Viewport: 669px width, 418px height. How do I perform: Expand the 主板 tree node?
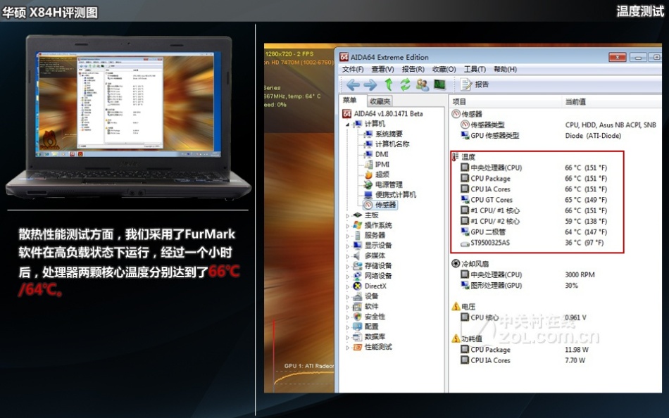348,216
